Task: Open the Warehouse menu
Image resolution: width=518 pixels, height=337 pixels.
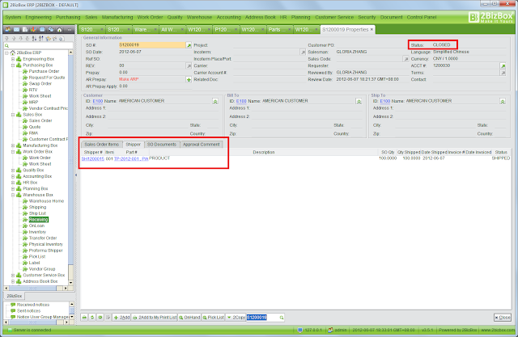Action: tap(199, 17)
